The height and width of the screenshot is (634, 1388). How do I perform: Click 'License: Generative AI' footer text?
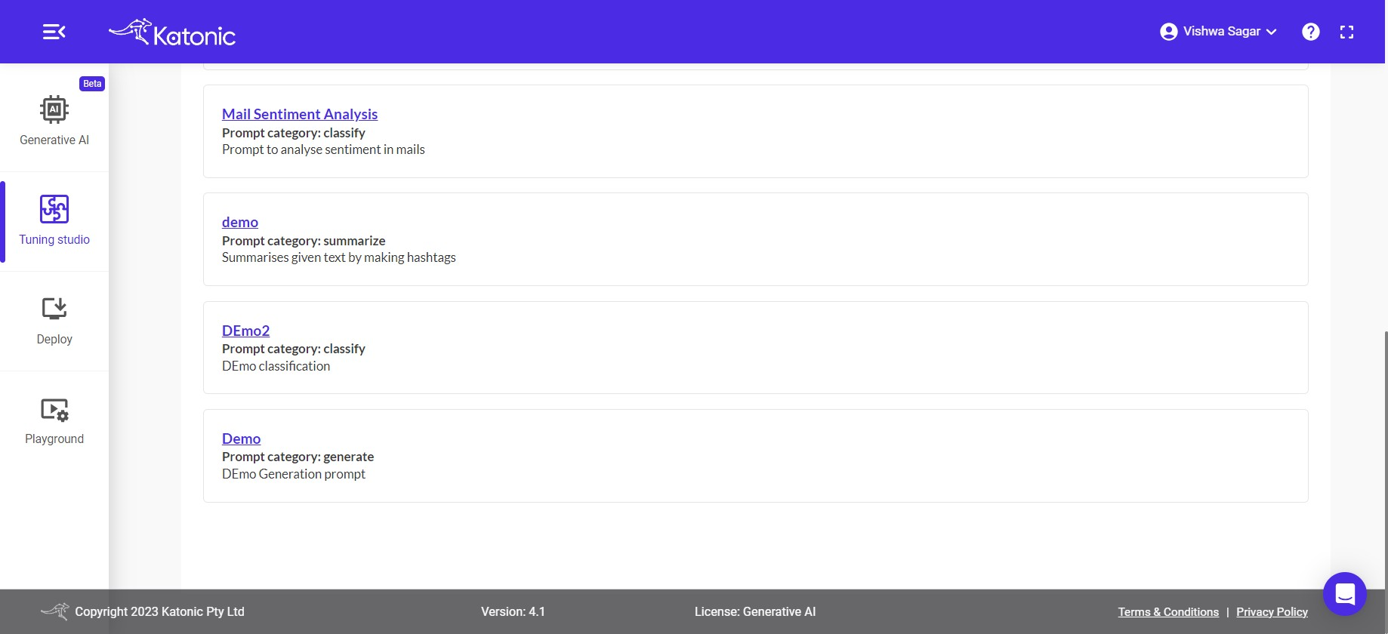click(755, 611)
